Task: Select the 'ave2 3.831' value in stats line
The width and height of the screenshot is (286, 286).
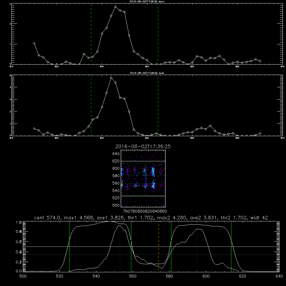Action: point(203,218)
